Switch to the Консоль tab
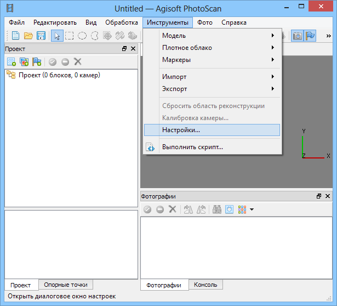Image resolution: width=337 pixels, height=306 pixels. 205,285
